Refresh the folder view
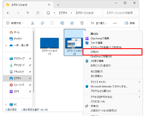 pyautogui.click(x=38, y=13)
